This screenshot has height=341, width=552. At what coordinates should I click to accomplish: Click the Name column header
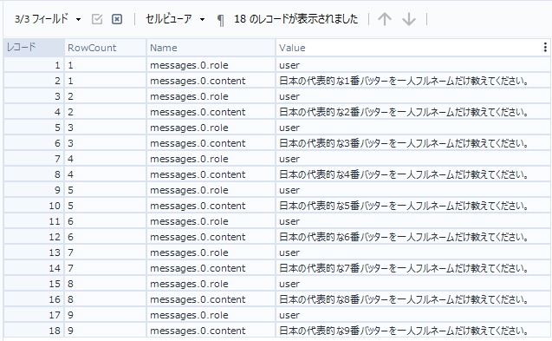(211, 48)
